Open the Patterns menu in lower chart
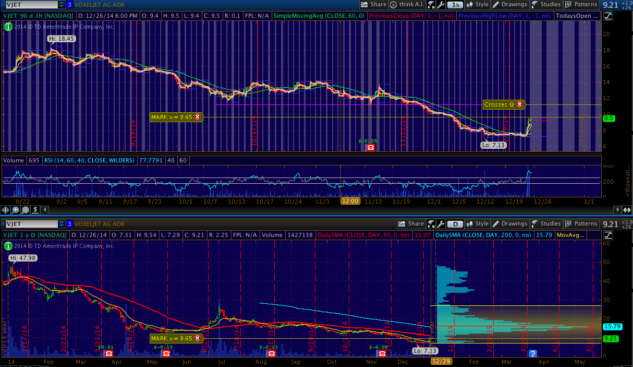 click(x=581, y=223)
